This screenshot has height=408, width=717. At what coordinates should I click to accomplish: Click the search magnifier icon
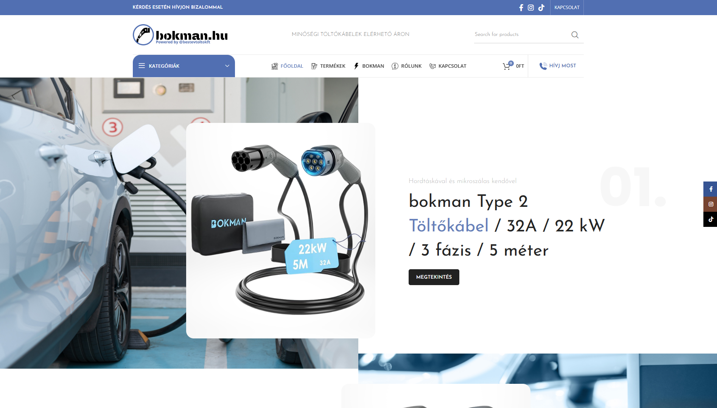[575, 34]
